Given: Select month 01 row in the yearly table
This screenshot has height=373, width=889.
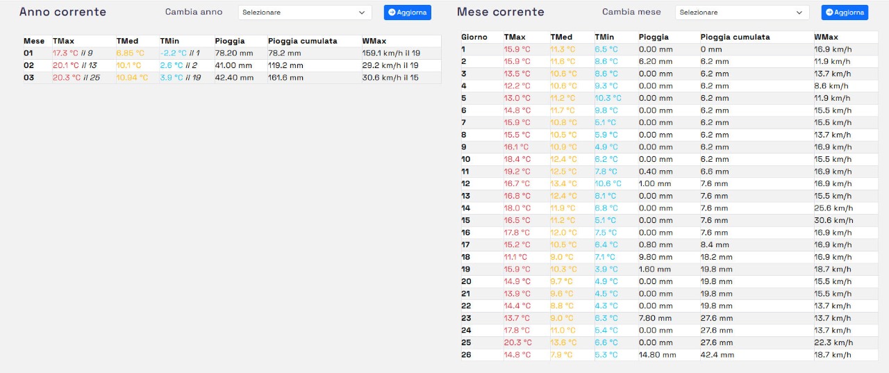Looking at the screenshot, I should (28, 53).
